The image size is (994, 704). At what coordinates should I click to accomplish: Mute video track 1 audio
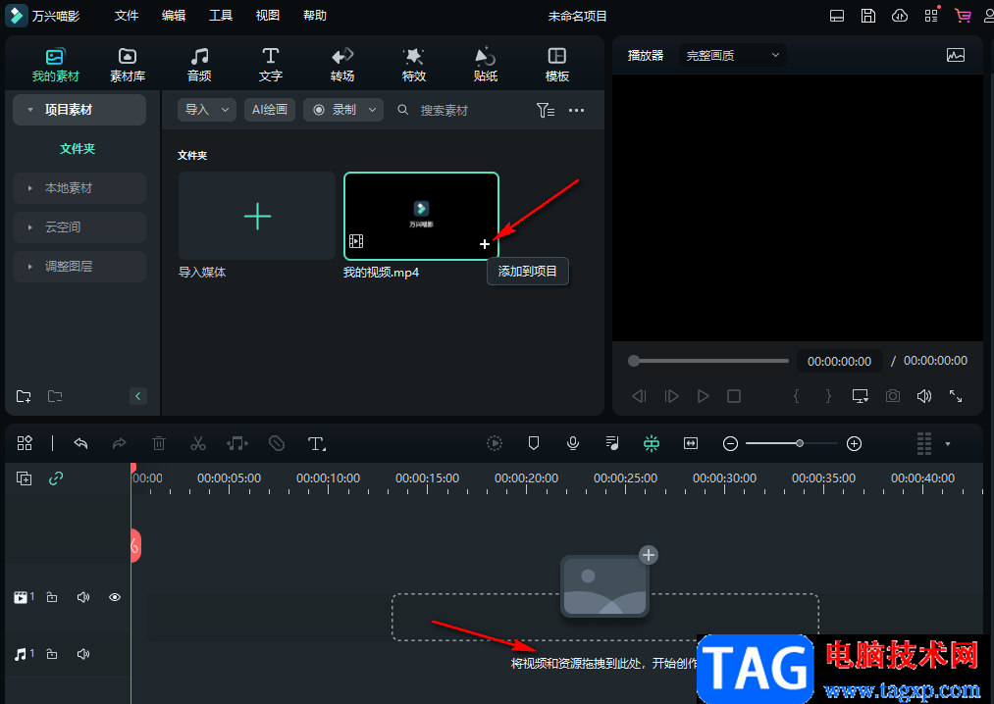(83, 597)
